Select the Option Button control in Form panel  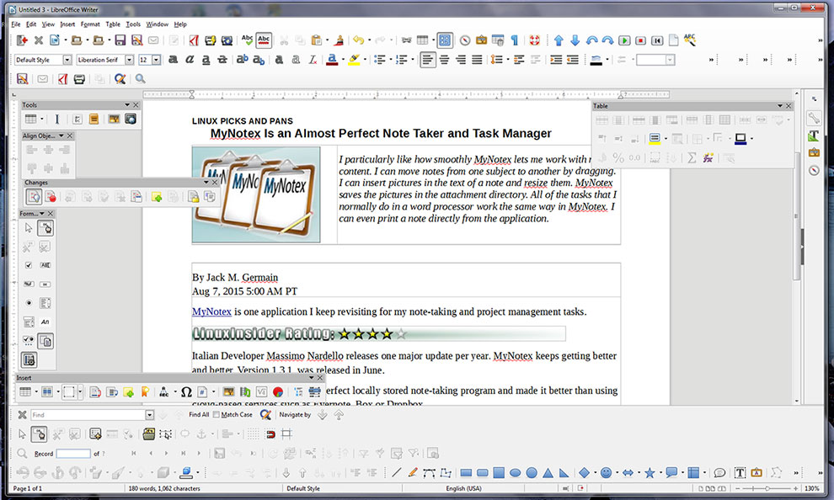29,303
